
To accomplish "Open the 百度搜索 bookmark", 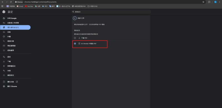I will (11, 6).
